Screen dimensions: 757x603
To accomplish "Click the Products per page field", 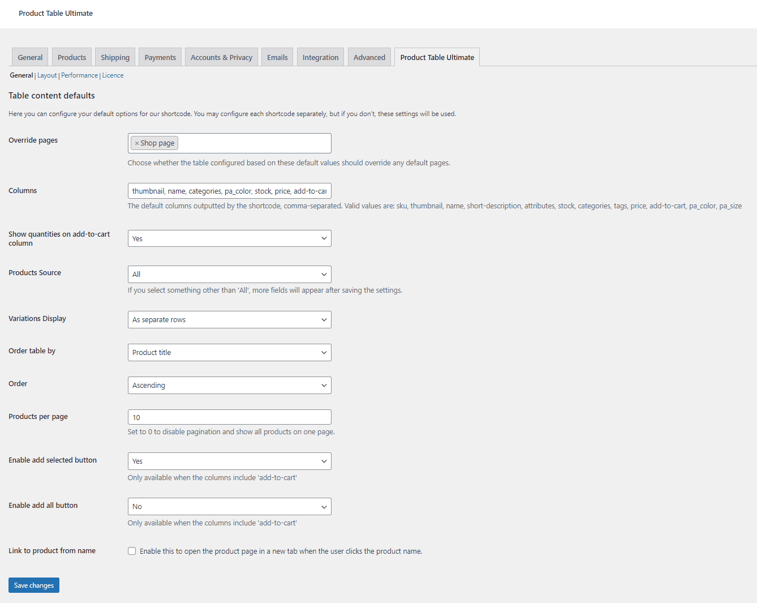I will click(x=230, y=417).
